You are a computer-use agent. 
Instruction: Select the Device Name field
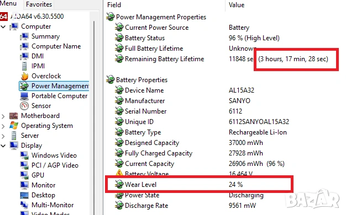[144, 90]
